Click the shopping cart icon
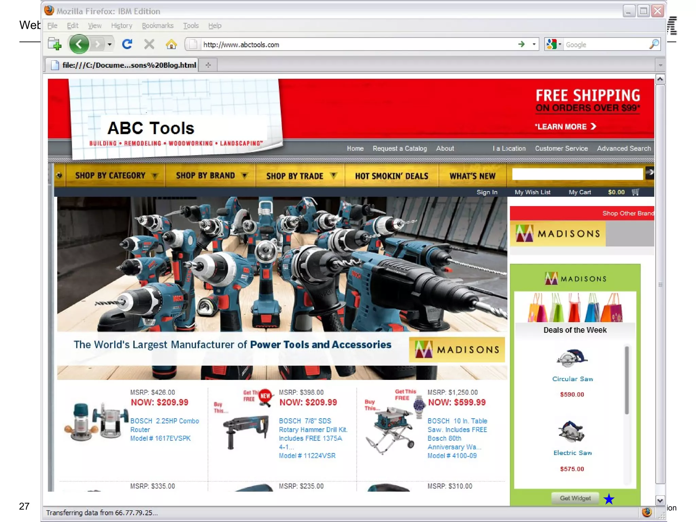 click(x=636, y=192)
